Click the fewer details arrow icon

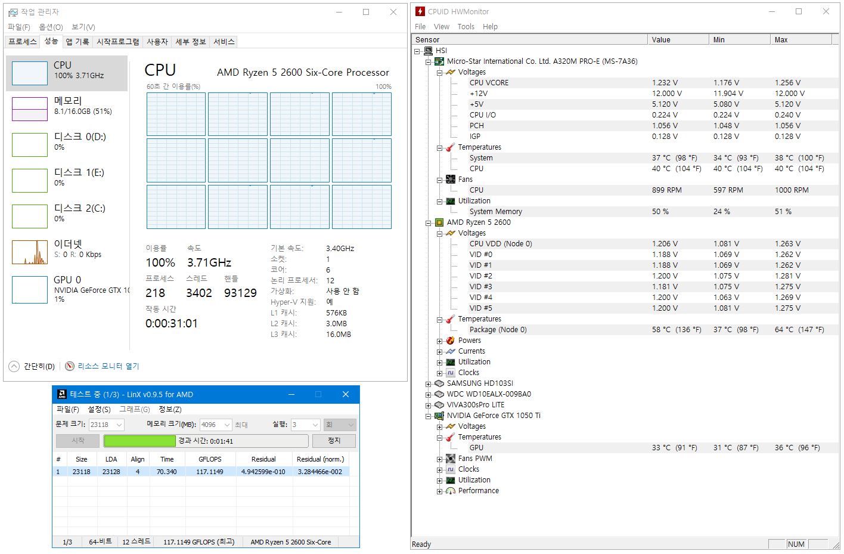tap(14, 366)
